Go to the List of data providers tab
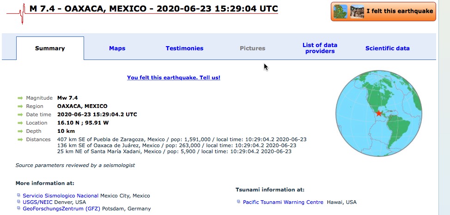Image resolution: width=450 pixels, height=215 pixels. click(320, 48)
